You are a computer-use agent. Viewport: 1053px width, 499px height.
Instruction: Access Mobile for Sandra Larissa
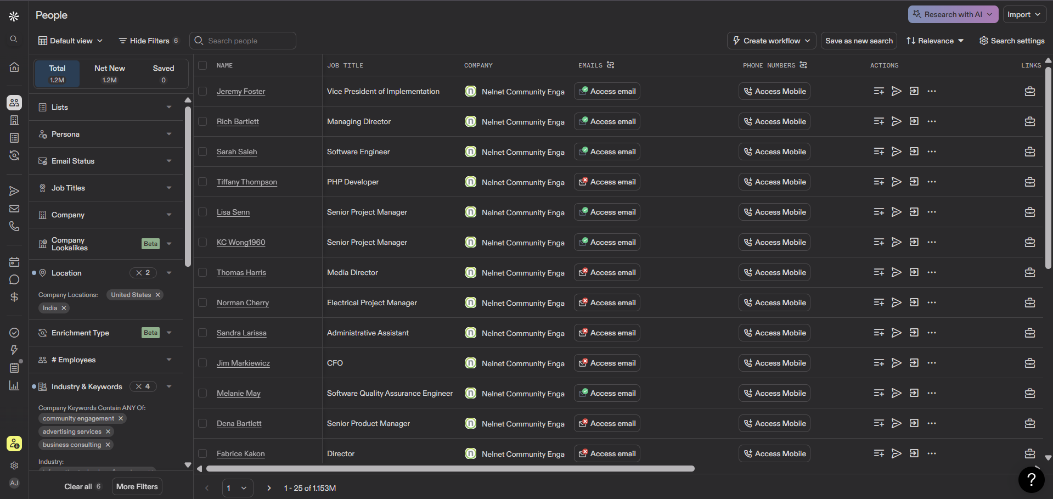pos(774,333)
